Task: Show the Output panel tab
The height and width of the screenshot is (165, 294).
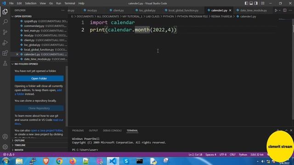Action: click(93, 130)
